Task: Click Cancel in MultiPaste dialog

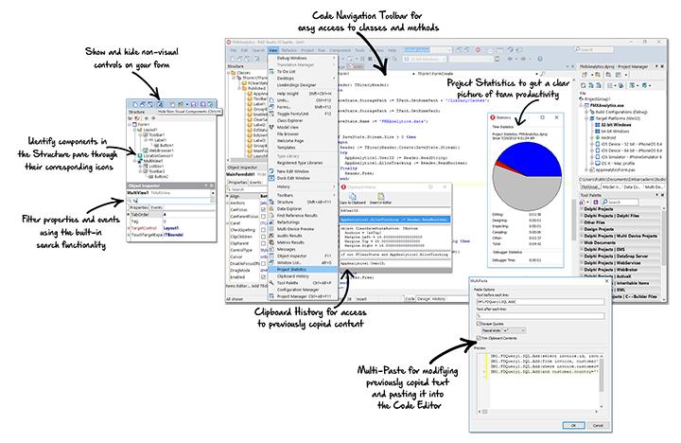Action: (598, 425)
